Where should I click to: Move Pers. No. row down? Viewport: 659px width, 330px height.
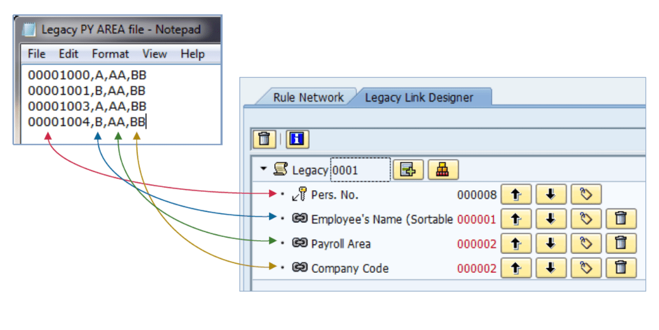pos(551,194)
